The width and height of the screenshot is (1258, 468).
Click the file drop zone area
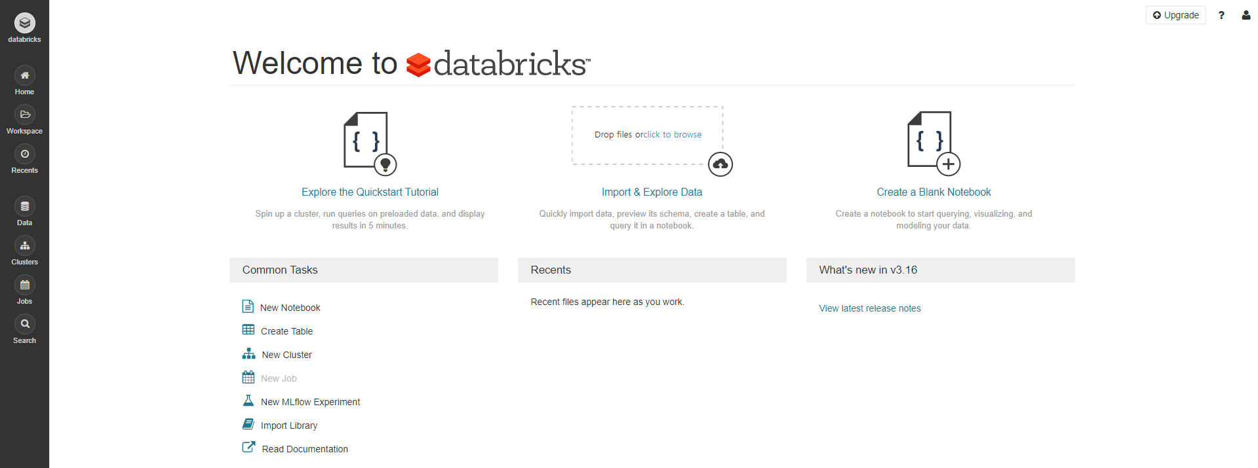[647, 135]
